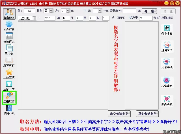Open the 使用帮助 help icon
This screenshot has width=181, height=134.
point(9,110)
